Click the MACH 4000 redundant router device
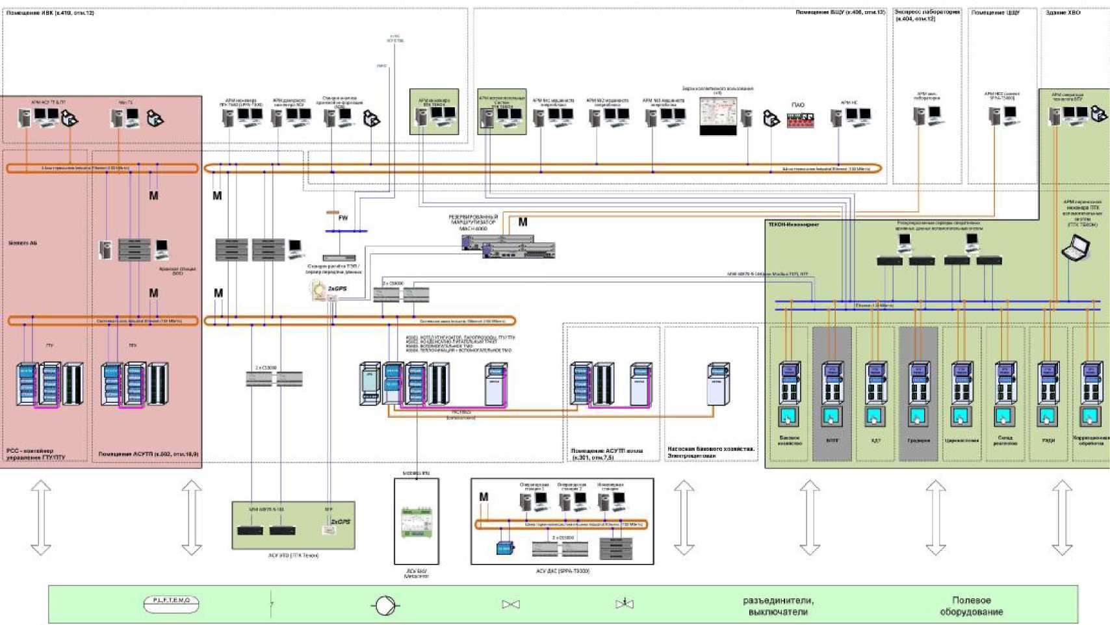 point(508,246)
